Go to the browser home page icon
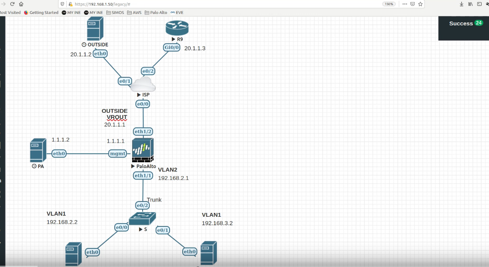The height and width of the screenshot is (267, 489). click(x=21, y=4)
